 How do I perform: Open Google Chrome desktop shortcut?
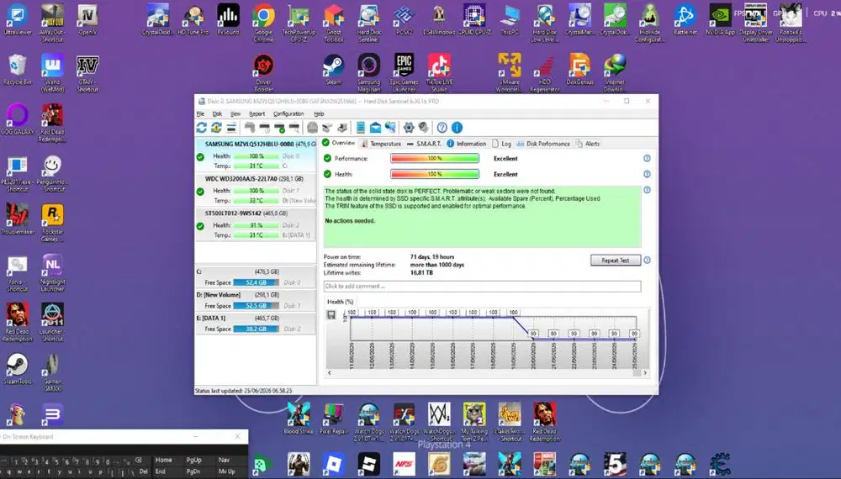pos(263,20)
